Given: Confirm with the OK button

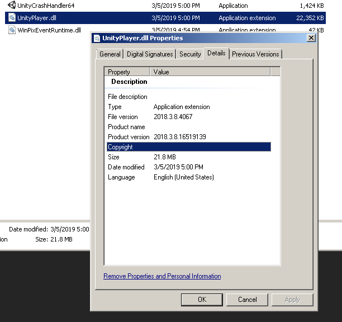Looking at the screenshot, I should point(202,300).
